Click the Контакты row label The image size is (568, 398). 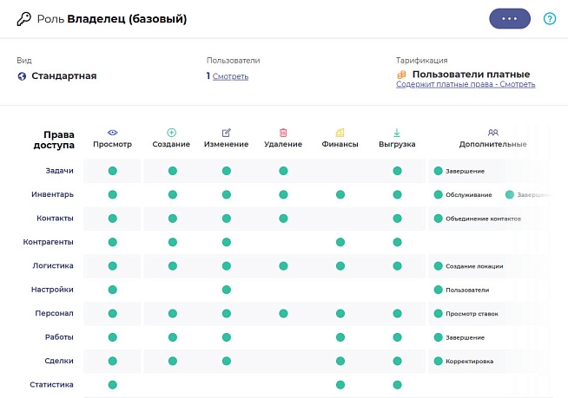(55, 219)
